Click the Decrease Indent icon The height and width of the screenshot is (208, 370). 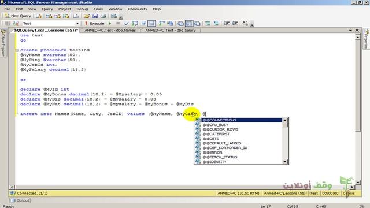[x=227, y=23]
